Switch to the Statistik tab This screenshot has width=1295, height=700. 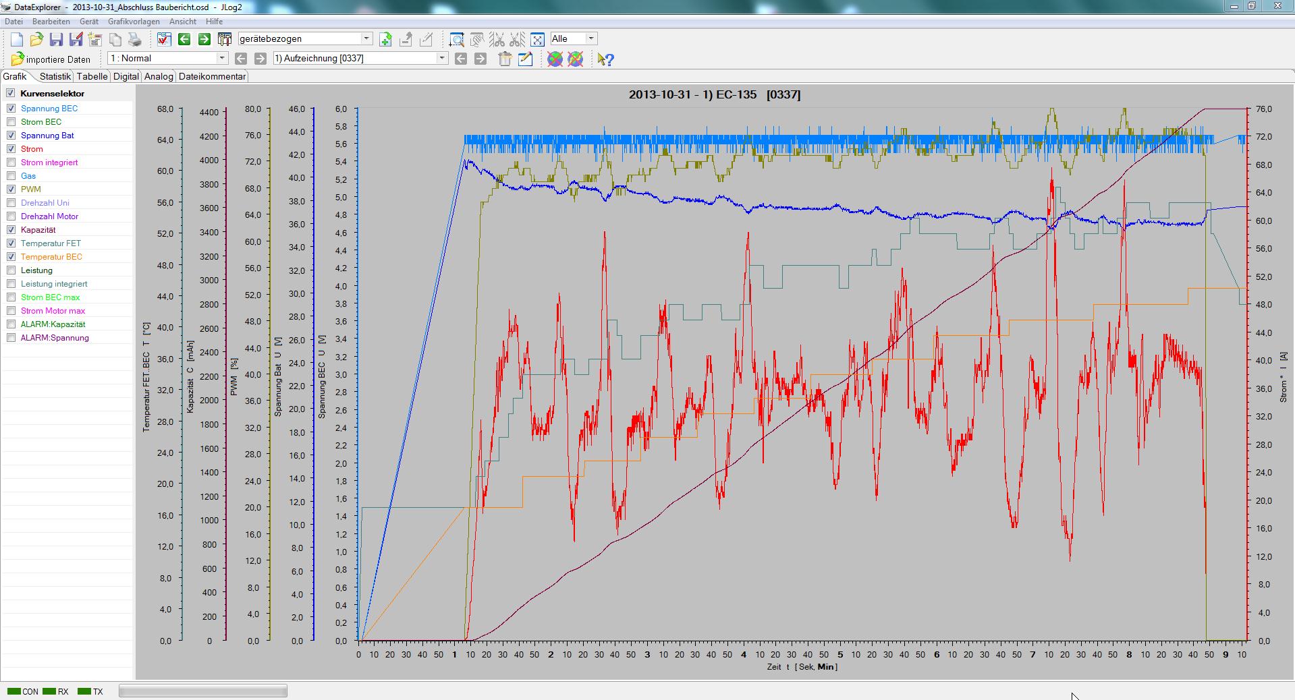55,76
